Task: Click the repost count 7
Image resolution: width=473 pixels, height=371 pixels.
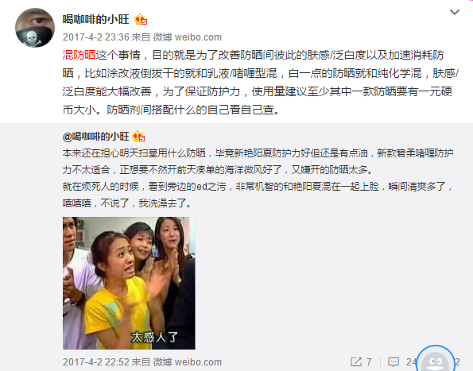Action: click(369, 361)
